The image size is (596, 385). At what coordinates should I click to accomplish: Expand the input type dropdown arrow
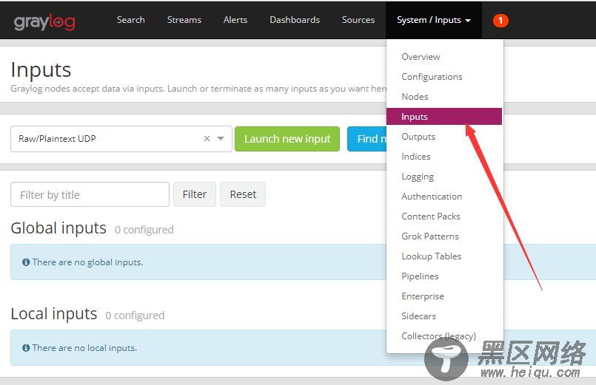point(221,139)
